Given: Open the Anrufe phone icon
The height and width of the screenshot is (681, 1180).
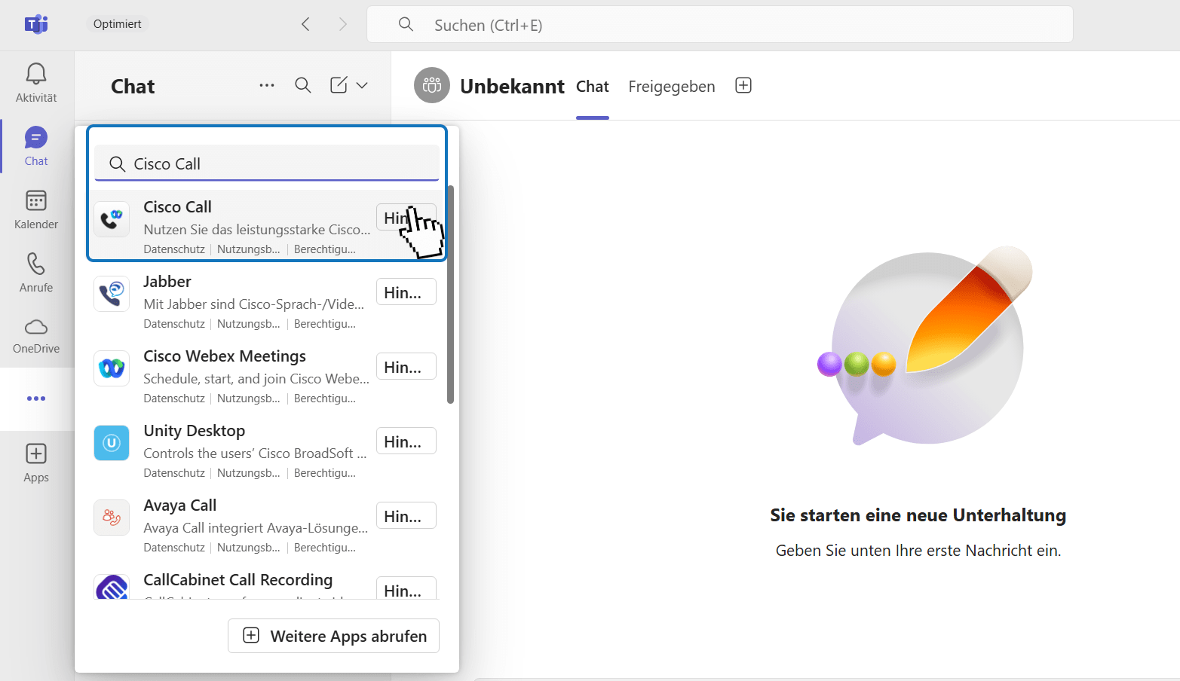Looking at the screenshot, I should tap(36, 264).
